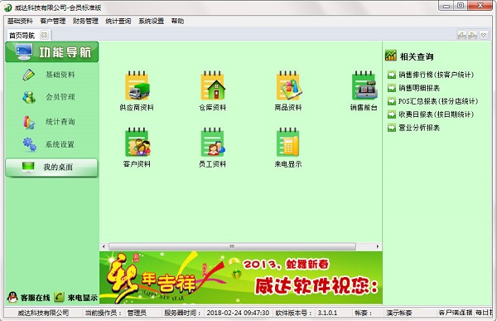
Task: Click the heart dropdown icon at top right
Action: (x=484, y=35)
